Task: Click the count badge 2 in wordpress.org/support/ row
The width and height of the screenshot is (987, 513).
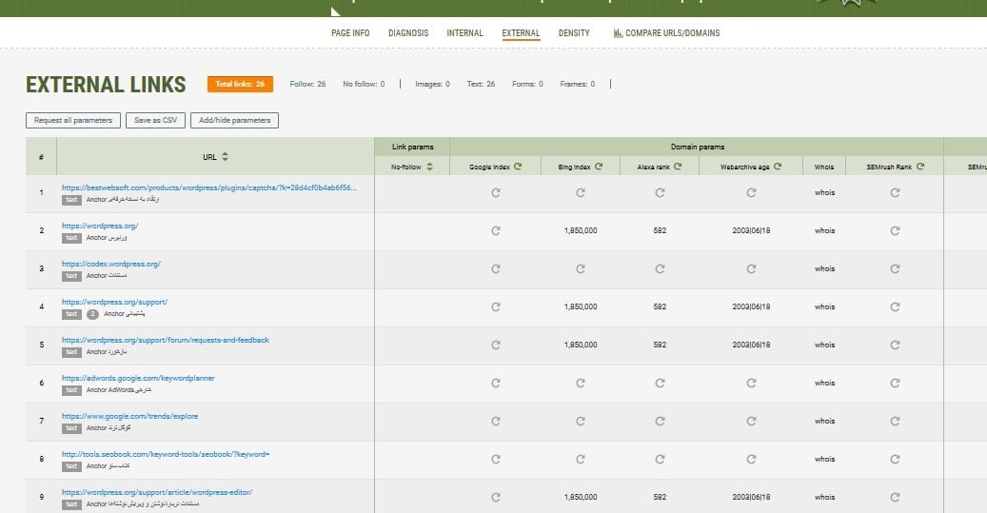Action: point(92,314)
